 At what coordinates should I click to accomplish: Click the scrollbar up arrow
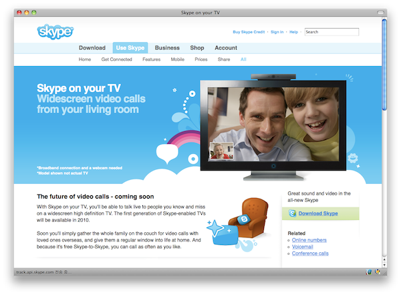pyautogui.click(x=384, y=260)
